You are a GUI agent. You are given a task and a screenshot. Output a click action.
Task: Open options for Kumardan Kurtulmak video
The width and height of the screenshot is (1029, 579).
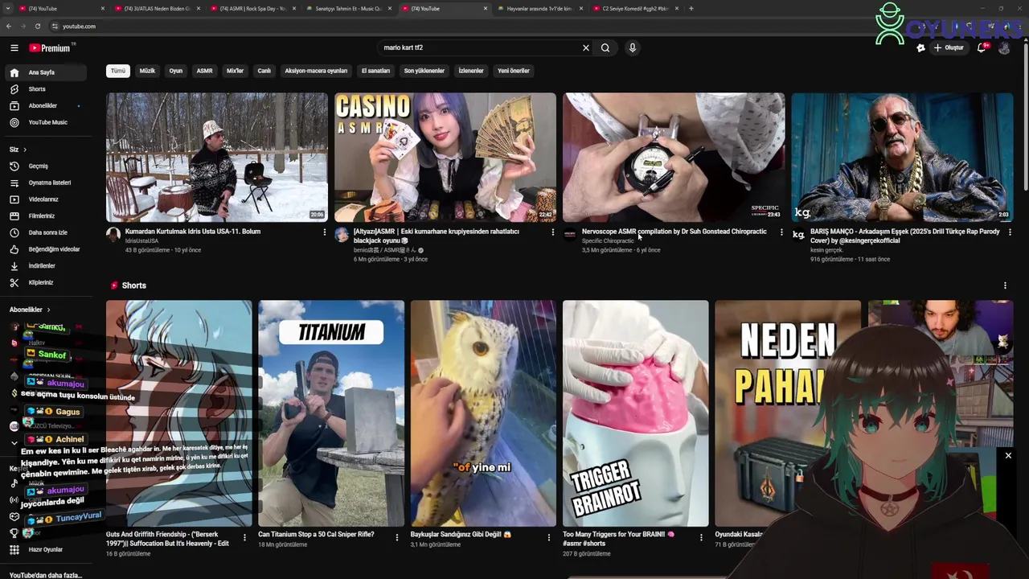[x=325, y=232]
